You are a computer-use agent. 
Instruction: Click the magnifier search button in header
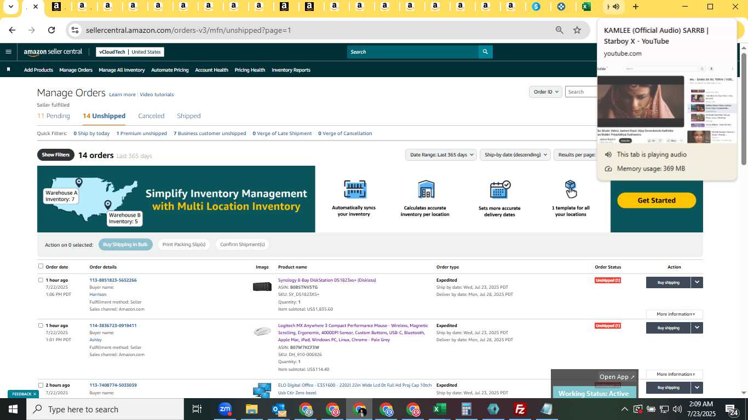click(485, 52)
